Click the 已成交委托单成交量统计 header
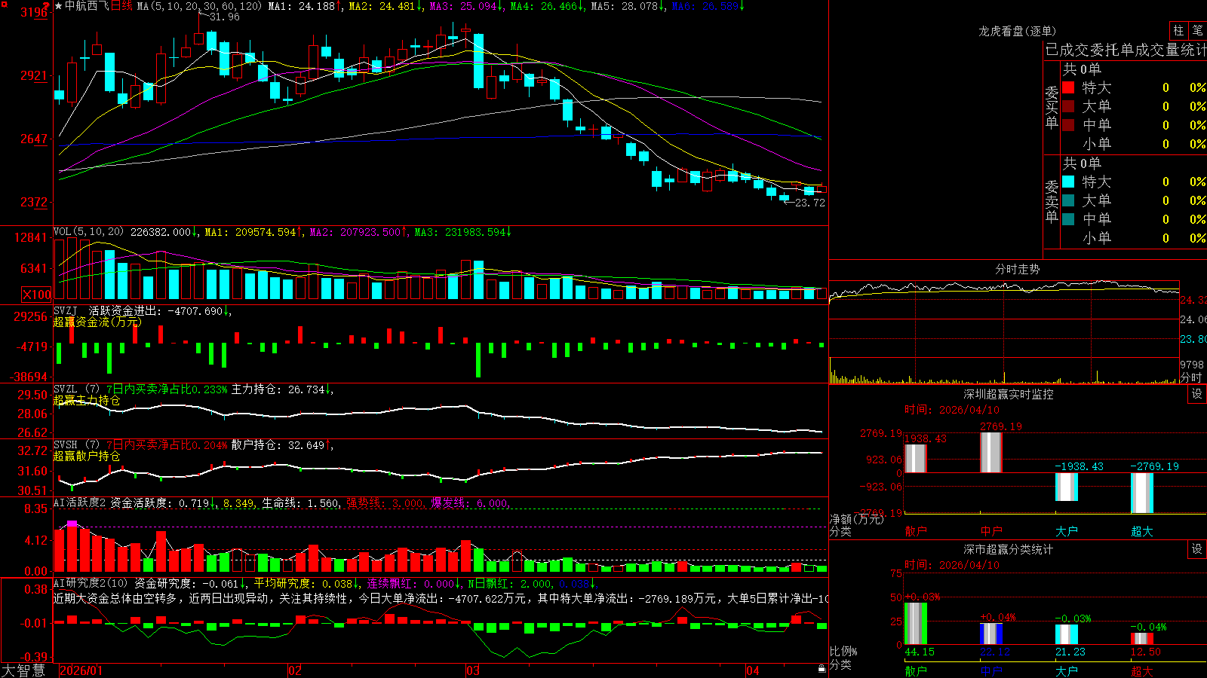Viewport: 1207px width, 678px height. click(x=1126, y=50)
